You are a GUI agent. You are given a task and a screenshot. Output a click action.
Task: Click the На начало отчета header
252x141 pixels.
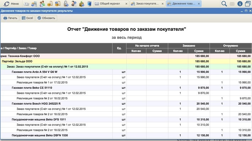(147, 46)
